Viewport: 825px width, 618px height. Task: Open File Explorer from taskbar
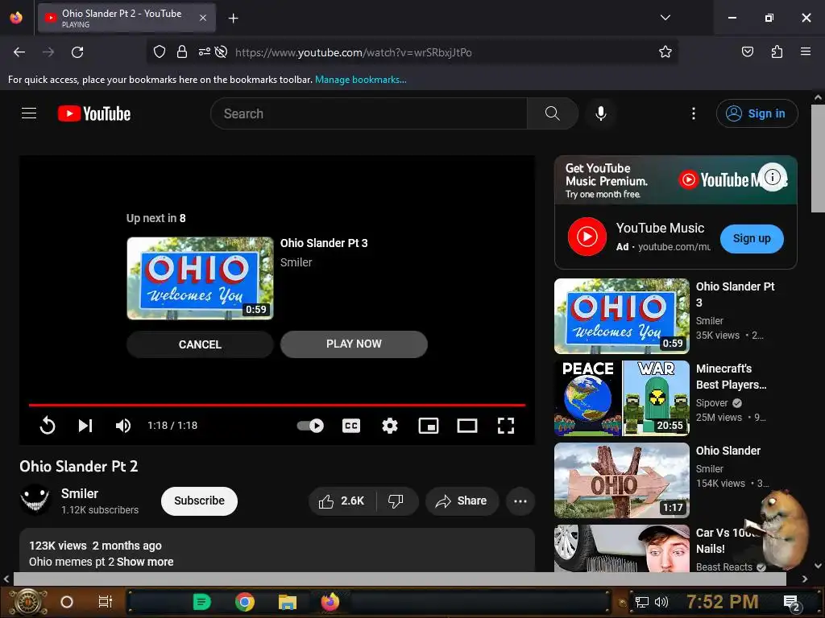click(288, 602)
